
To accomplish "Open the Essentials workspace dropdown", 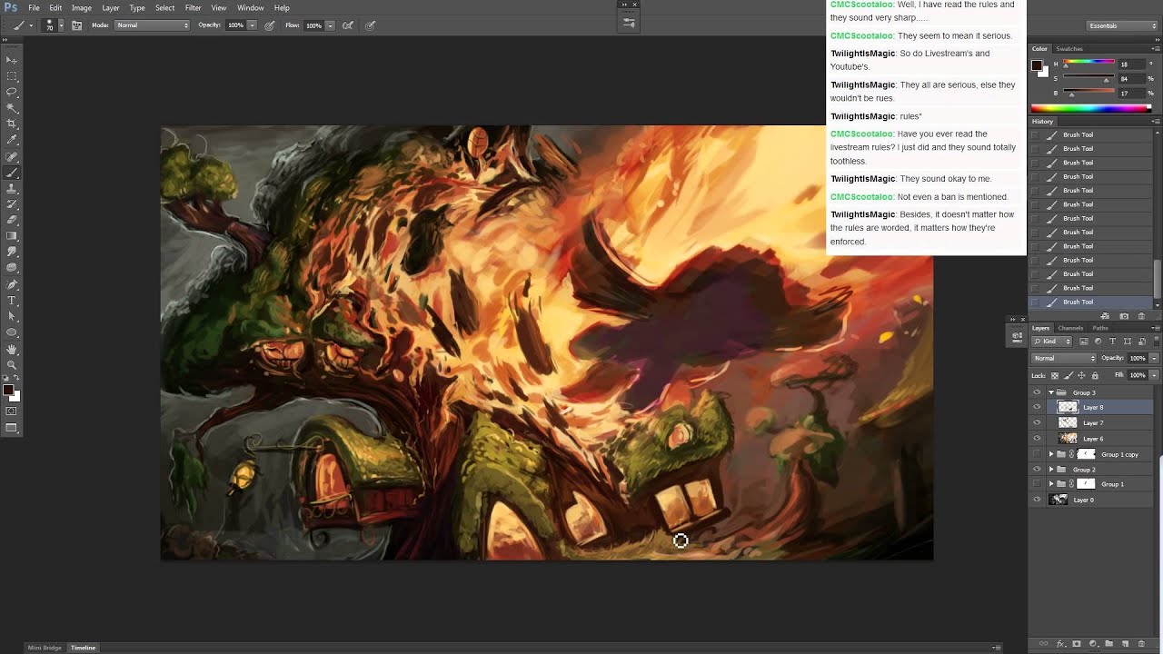I will click(x=1122, y=25).
